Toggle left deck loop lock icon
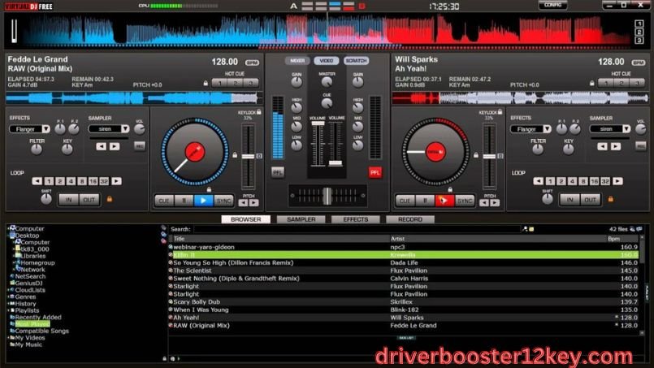 (110, 200)
